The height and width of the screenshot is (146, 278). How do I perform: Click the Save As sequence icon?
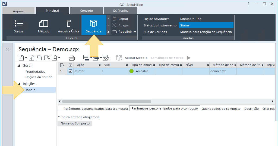[47, 58]
